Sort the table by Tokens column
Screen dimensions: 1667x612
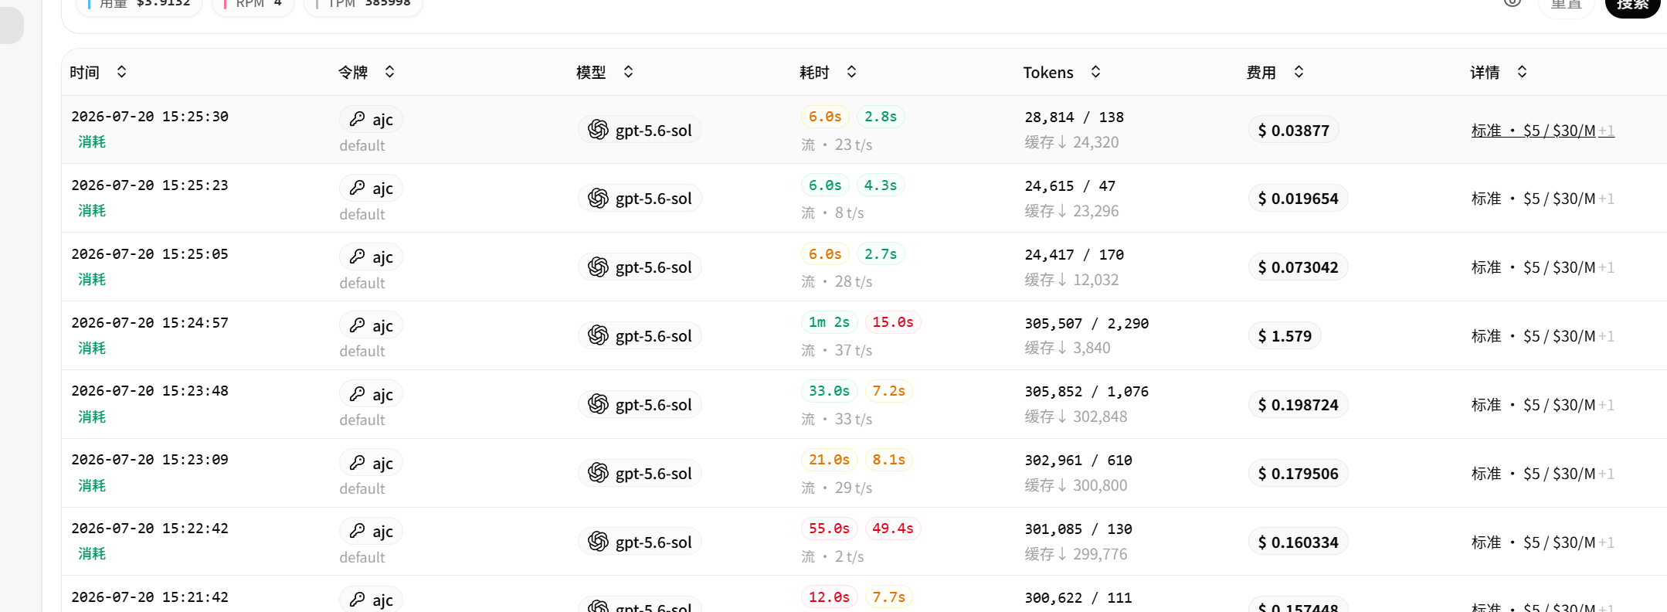click(x=1095, y=72)
